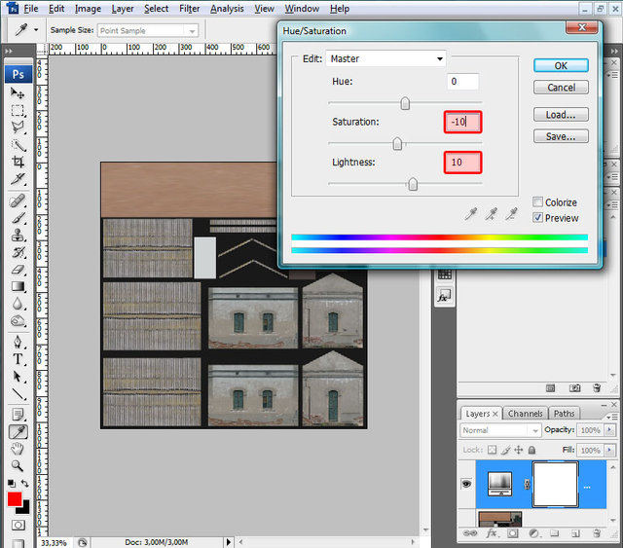623x548 pixels.
Task: Select the Hand tool
Action: (18, 449)
